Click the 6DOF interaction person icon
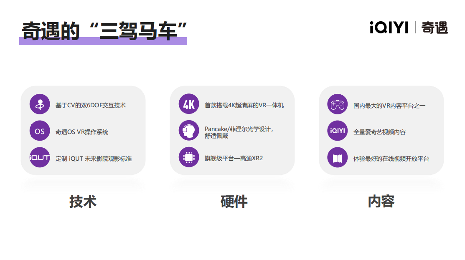 (x=40, y=104)
